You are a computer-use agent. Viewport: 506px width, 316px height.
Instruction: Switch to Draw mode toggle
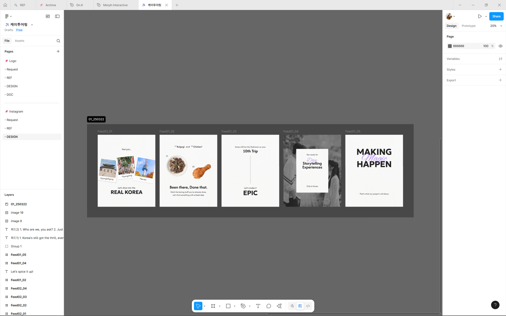point(292,306)
